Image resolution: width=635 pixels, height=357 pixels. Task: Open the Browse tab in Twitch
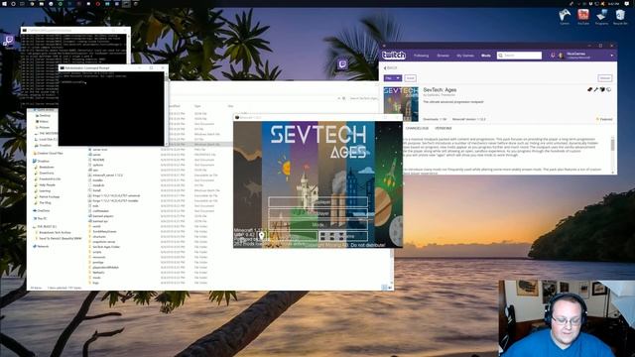(444, 56)
